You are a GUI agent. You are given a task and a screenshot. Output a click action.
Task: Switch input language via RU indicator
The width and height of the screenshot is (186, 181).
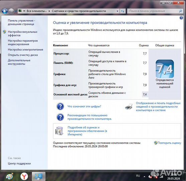tap(138, 176)
